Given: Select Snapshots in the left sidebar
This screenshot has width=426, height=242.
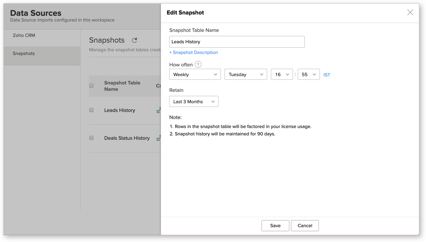Looking at the screenshot, I should pyautogui.click(x=24, y=54).
